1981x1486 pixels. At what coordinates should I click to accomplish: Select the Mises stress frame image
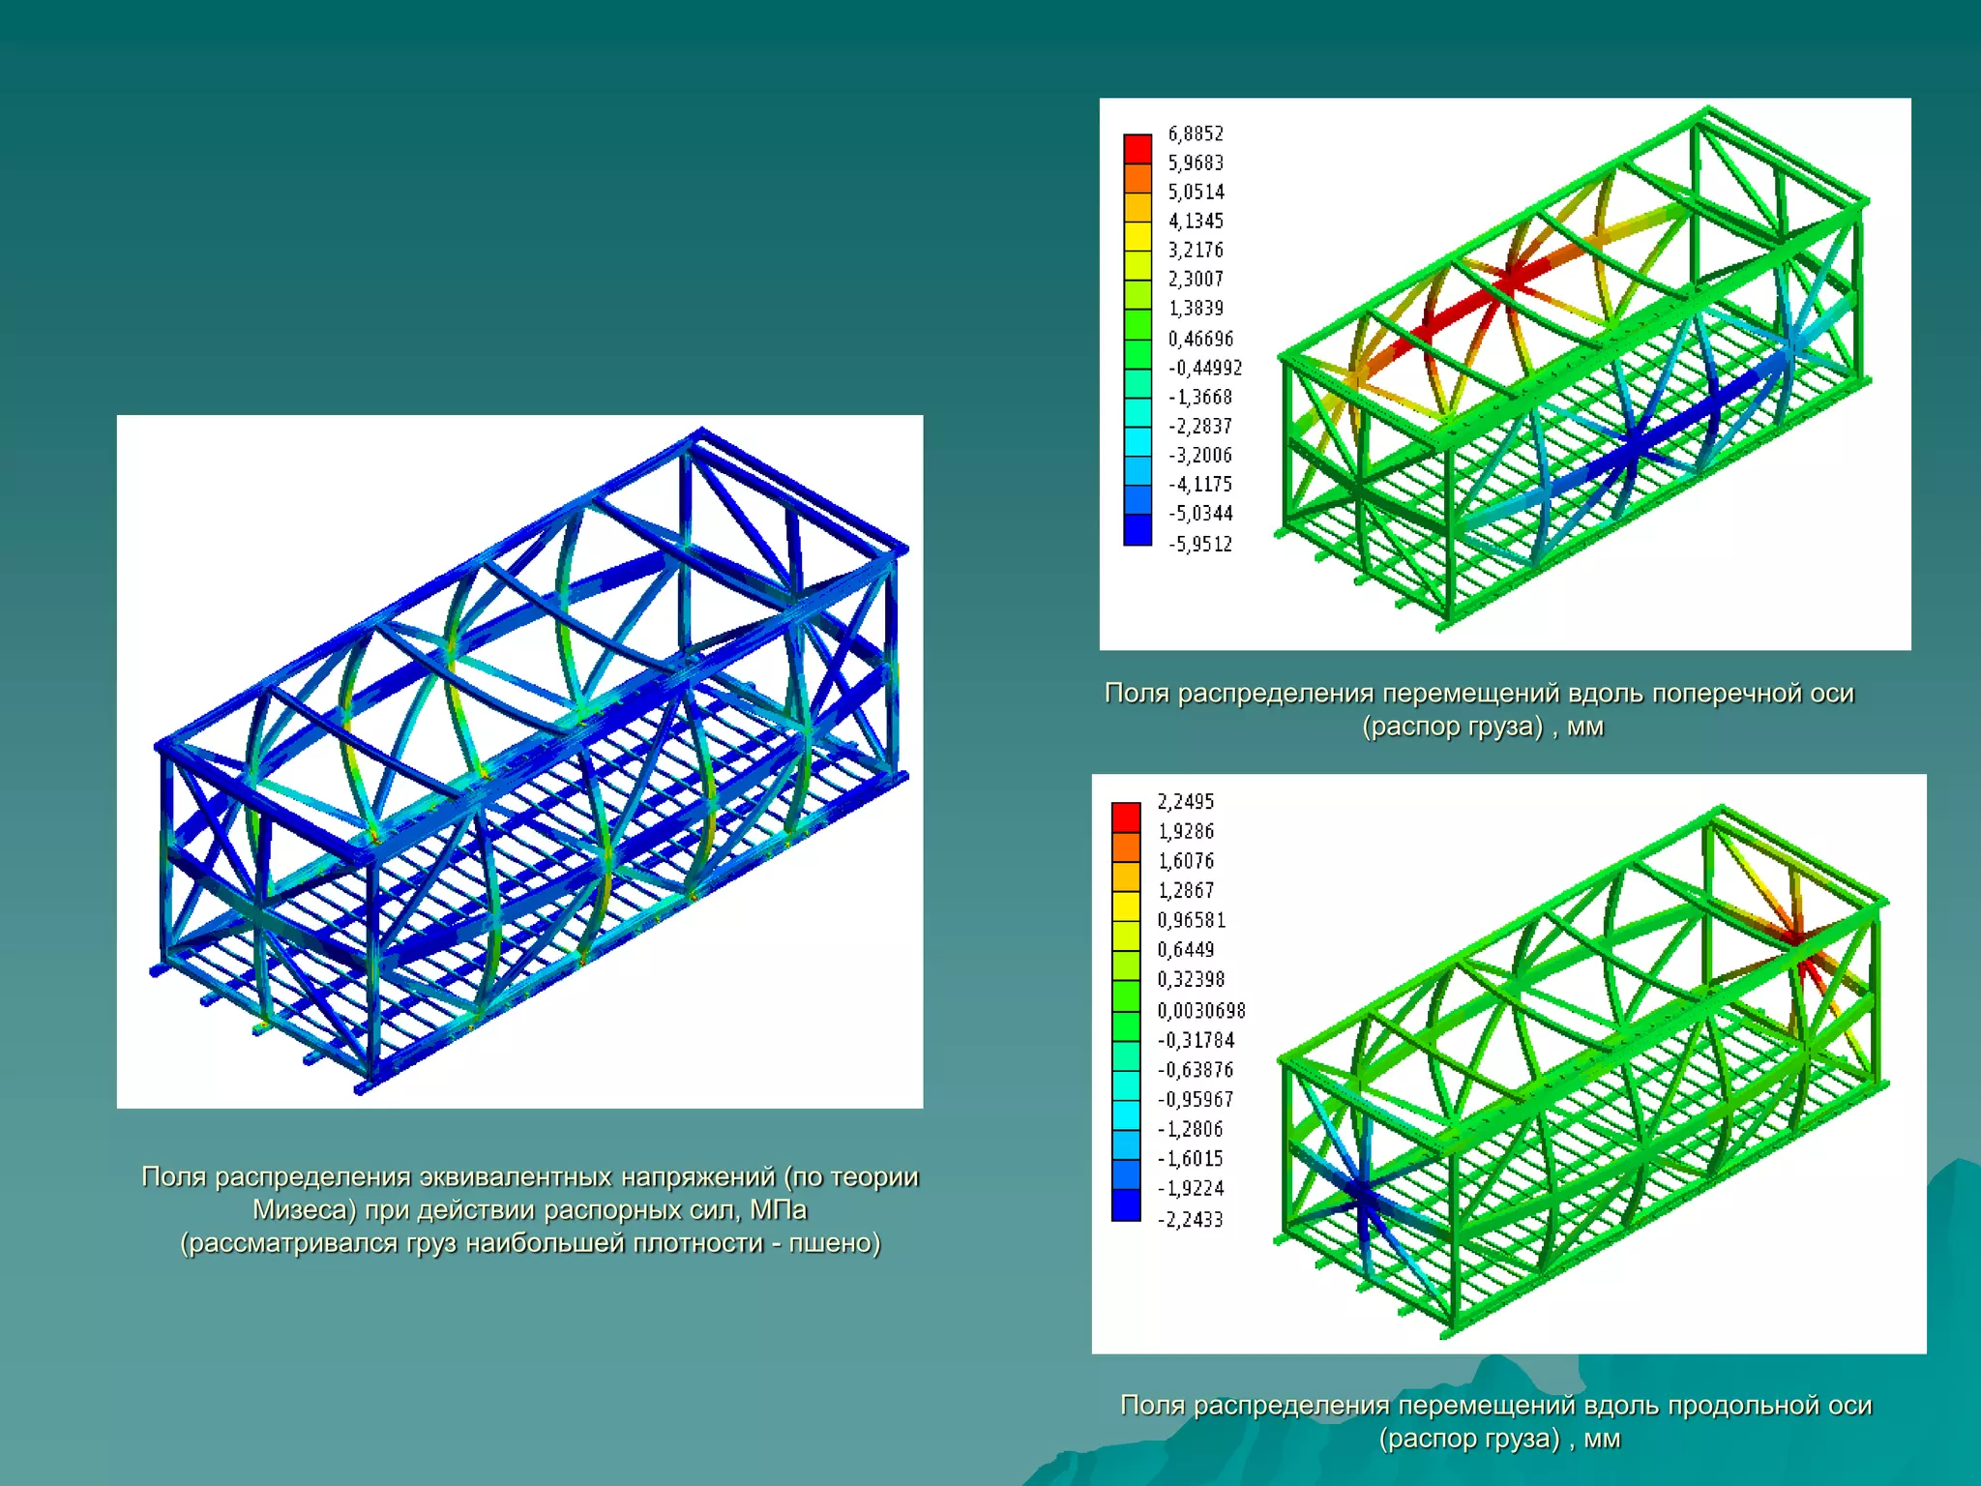click(519, 761)
